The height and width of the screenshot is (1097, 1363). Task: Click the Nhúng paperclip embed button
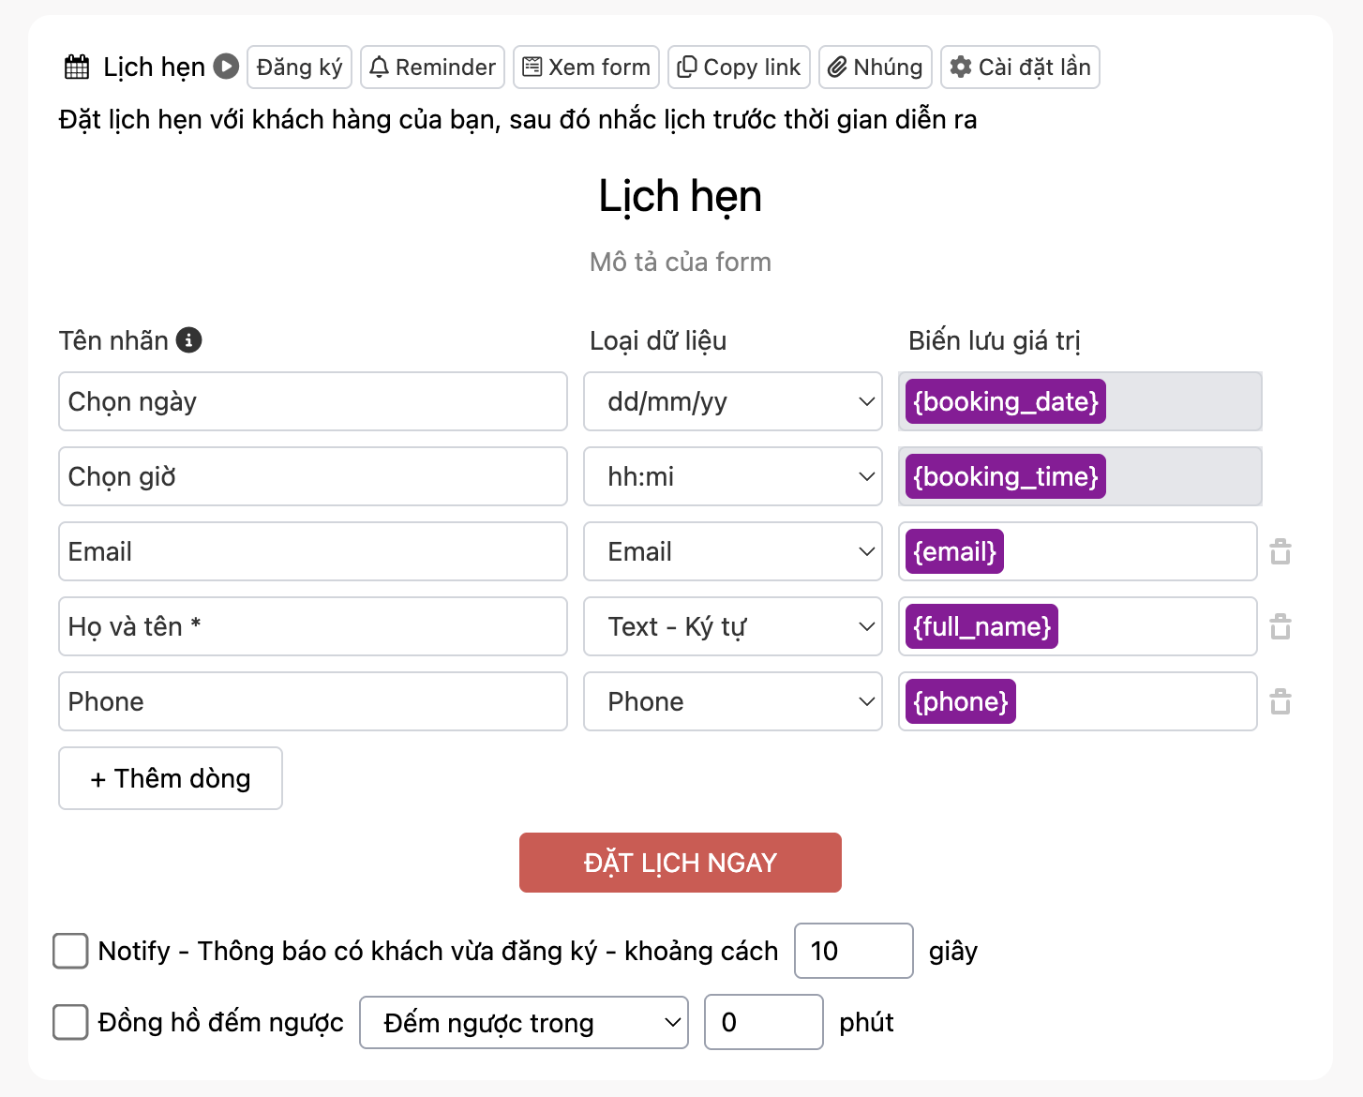pos(875,68)
